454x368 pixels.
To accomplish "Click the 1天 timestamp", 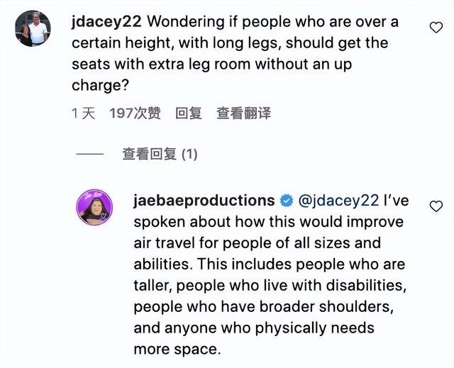I will 84,113.
